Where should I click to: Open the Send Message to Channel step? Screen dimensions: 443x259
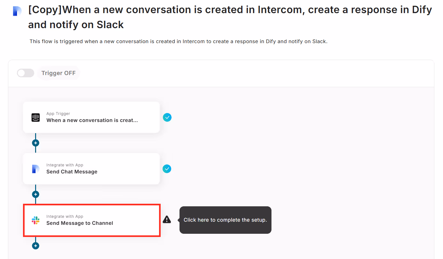click(91, 220)
